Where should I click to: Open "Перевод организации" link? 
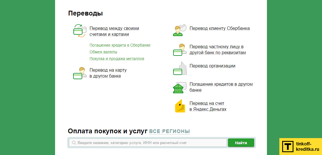(x=212, y=66)
